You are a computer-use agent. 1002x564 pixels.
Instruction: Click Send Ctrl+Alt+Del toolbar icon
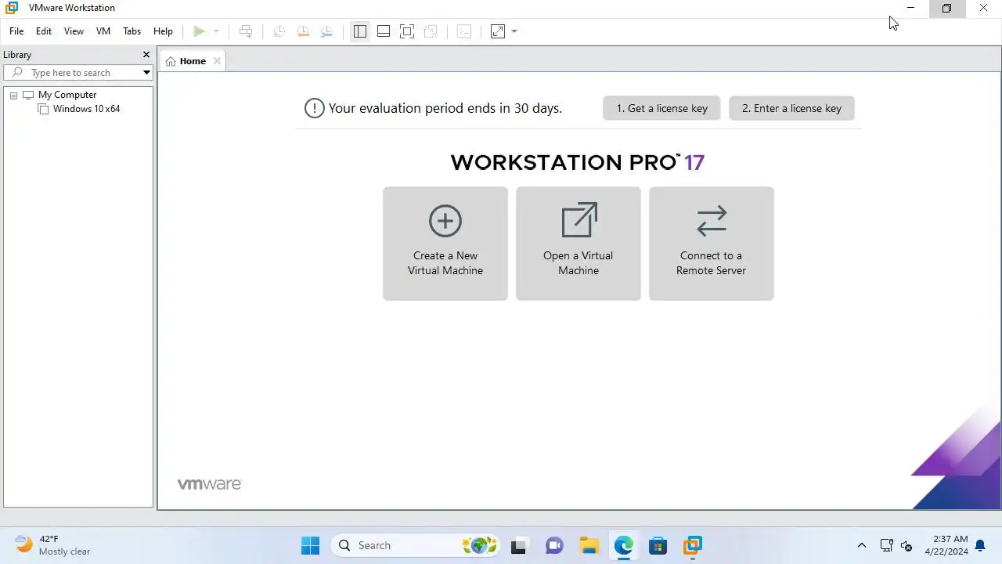click(246, 31)
